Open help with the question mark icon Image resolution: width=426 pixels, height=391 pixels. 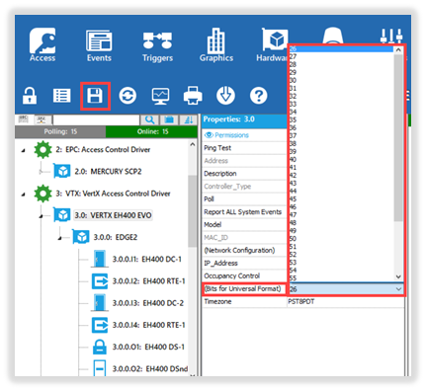(x=258, y=96)
